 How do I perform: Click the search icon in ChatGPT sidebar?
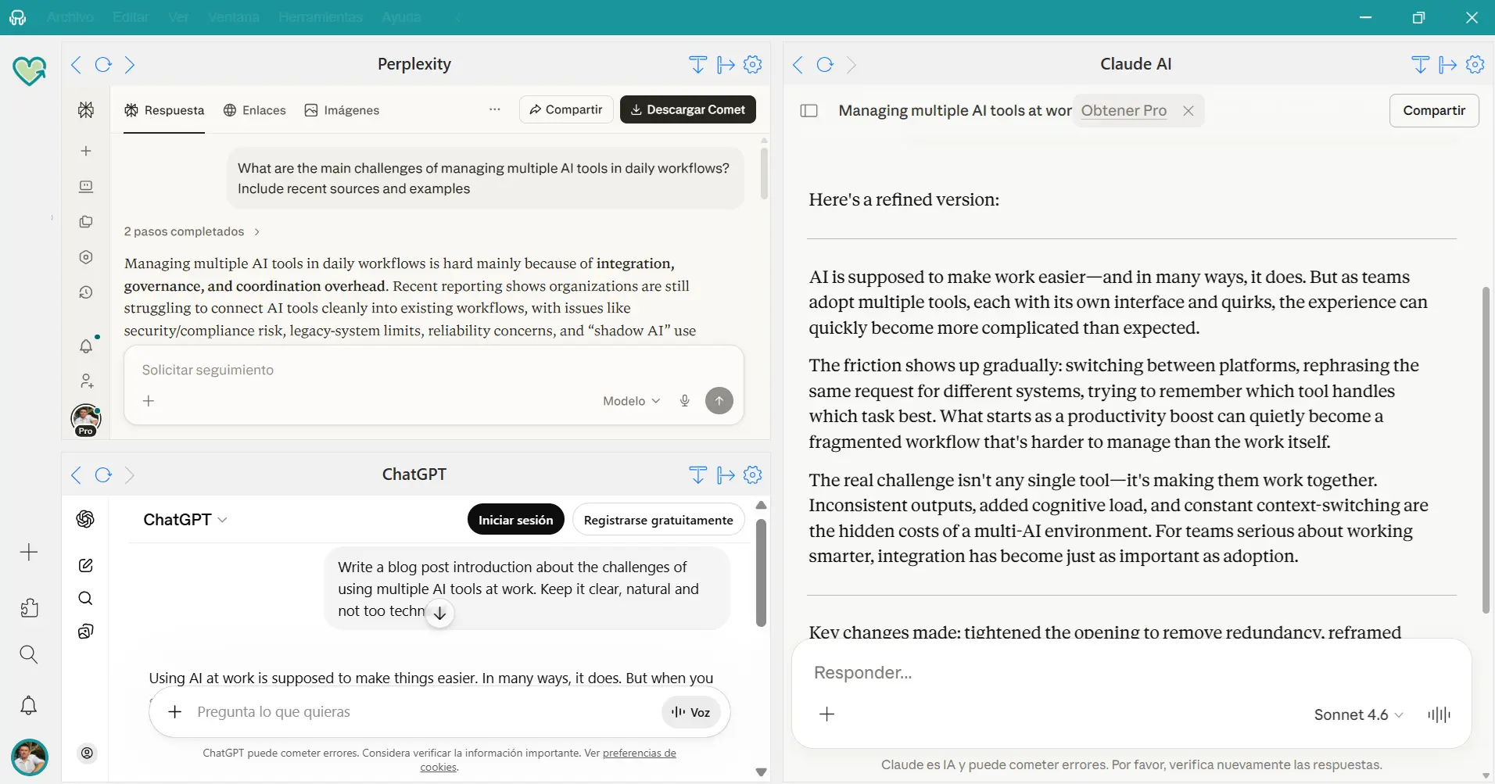pos(86,599)
